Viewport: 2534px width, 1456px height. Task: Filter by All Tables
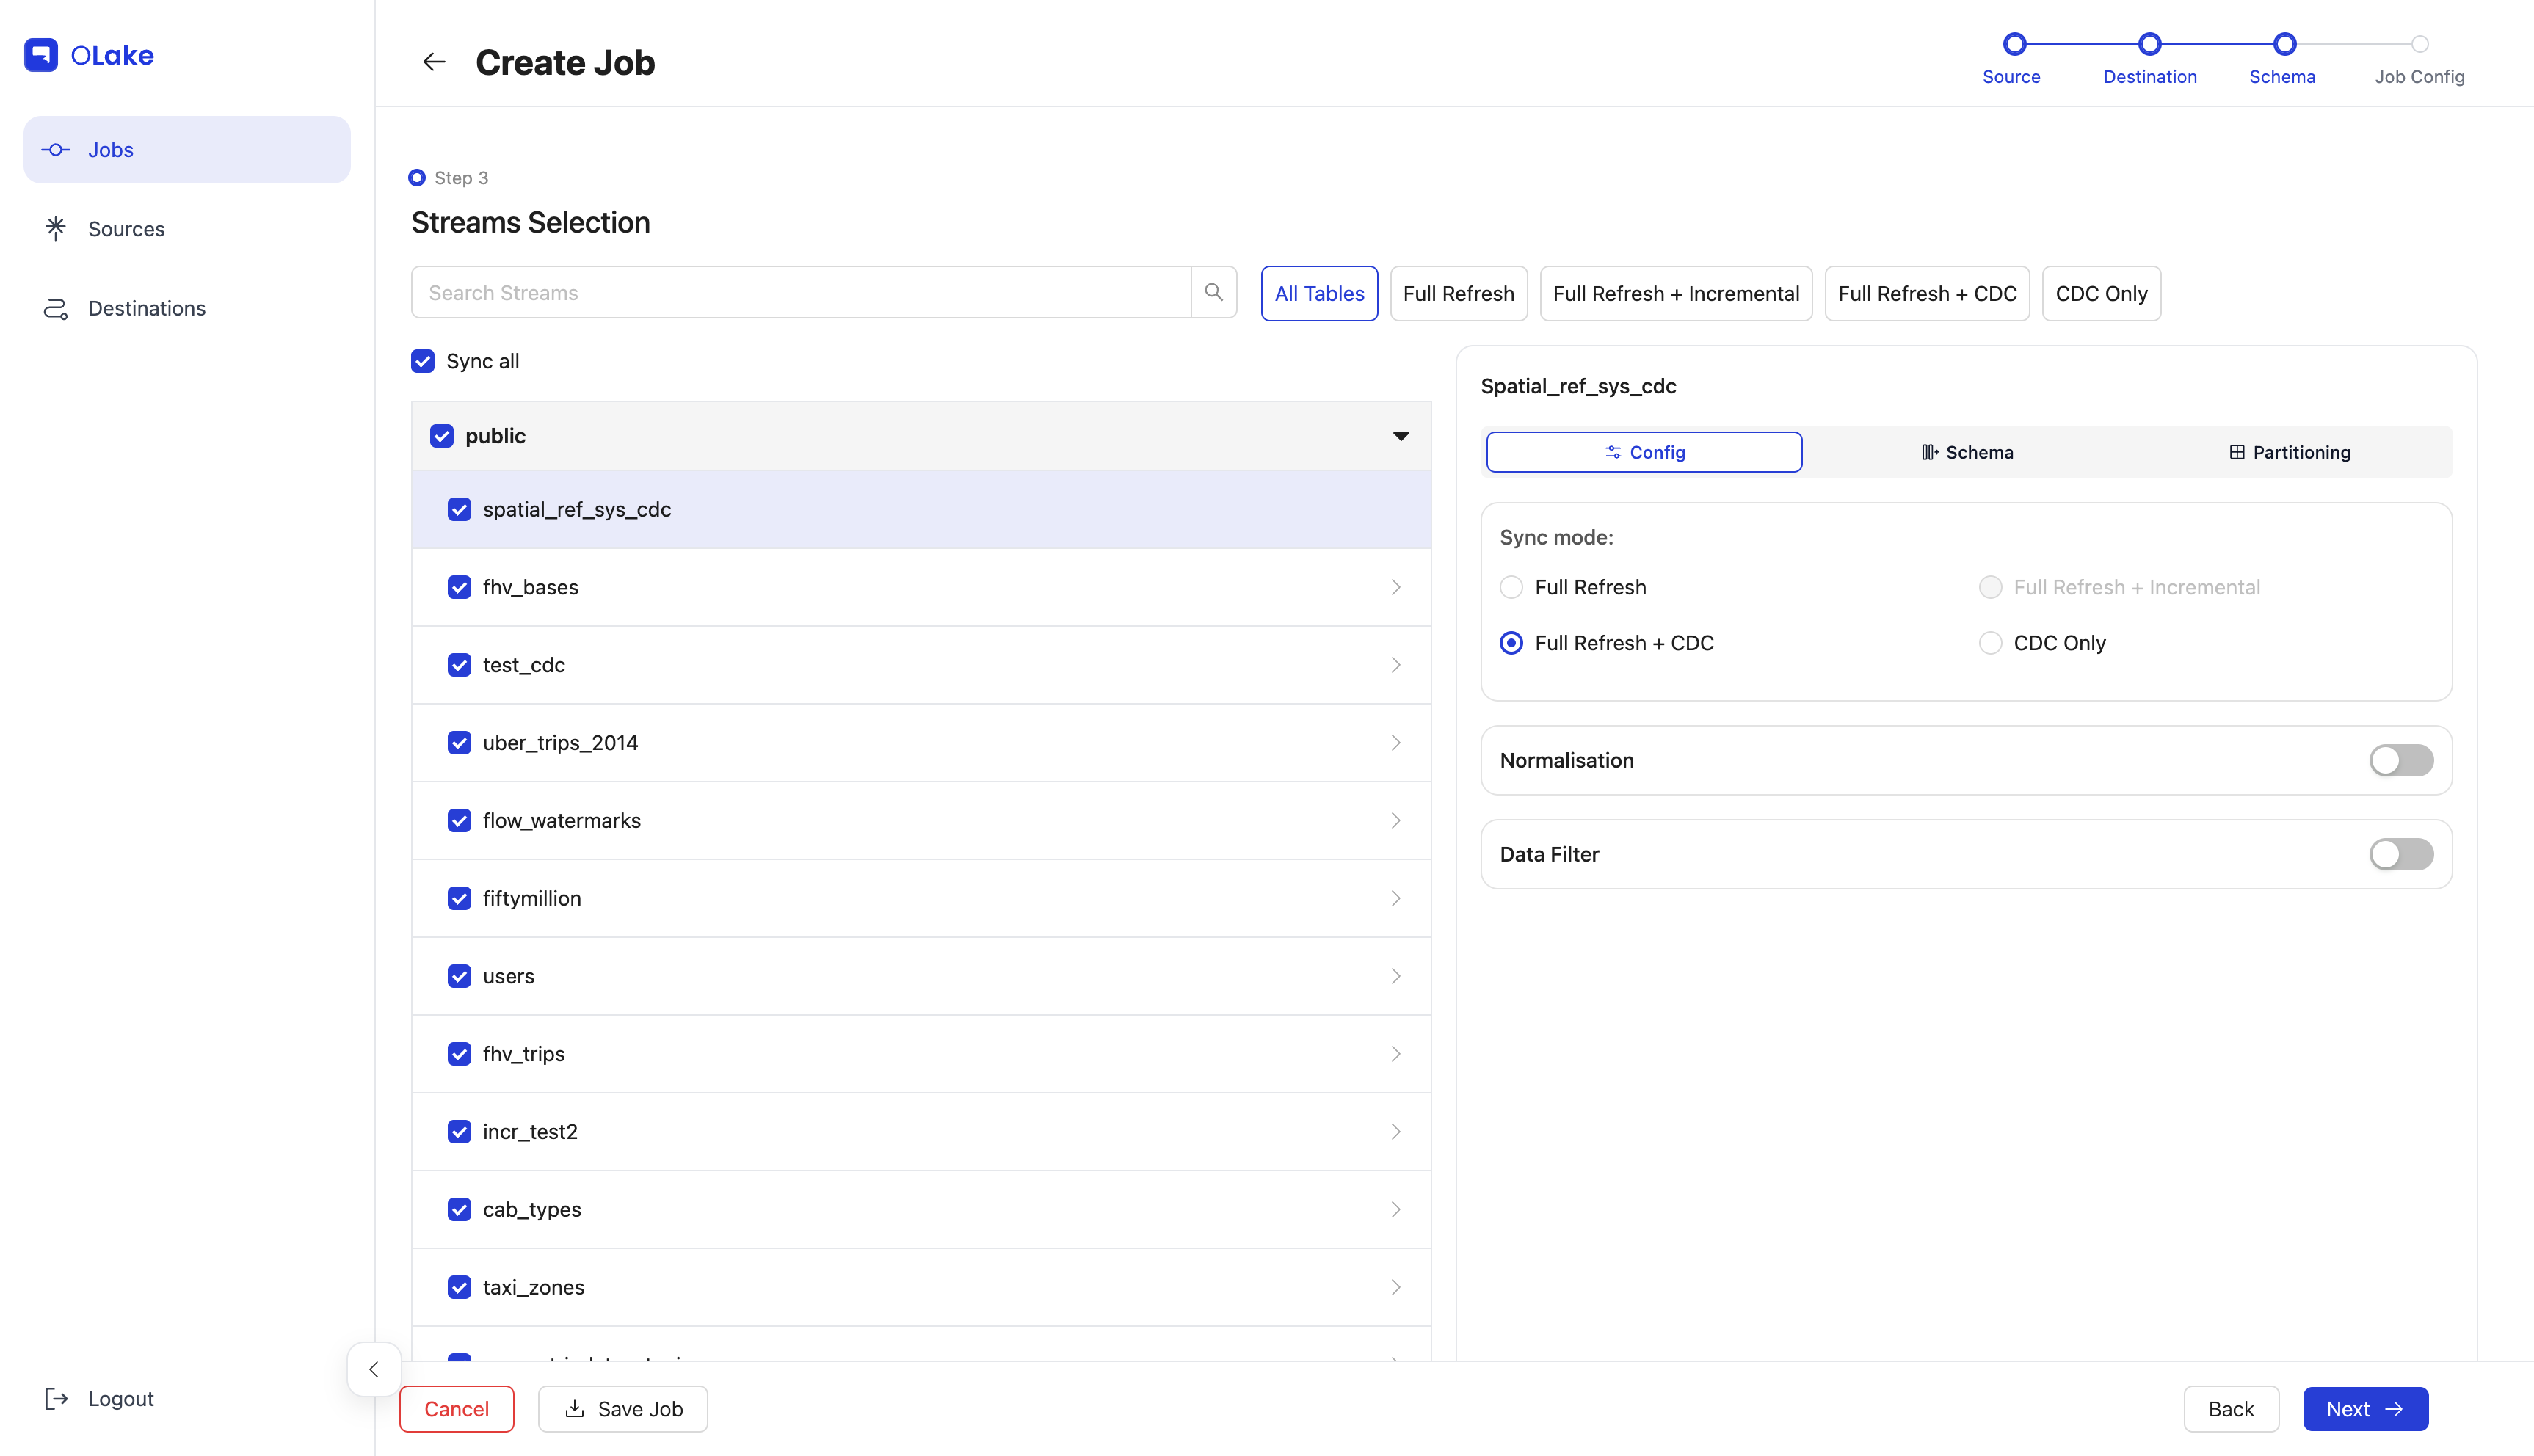(x=1319, y=293)
